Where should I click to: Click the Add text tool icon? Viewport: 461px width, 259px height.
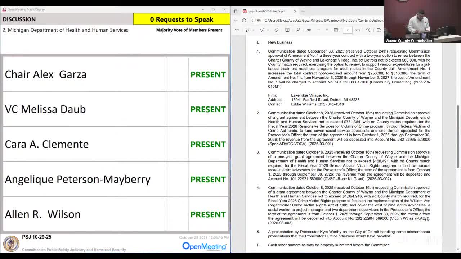[x=287, y=30]
